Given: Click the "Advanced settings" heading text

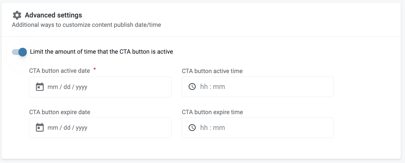Looking at the screenshot, I should pos(53,15).
